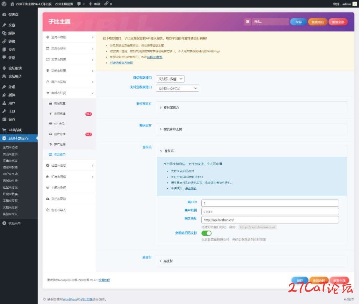Click the cloud icon for 文档&更新

47,199
